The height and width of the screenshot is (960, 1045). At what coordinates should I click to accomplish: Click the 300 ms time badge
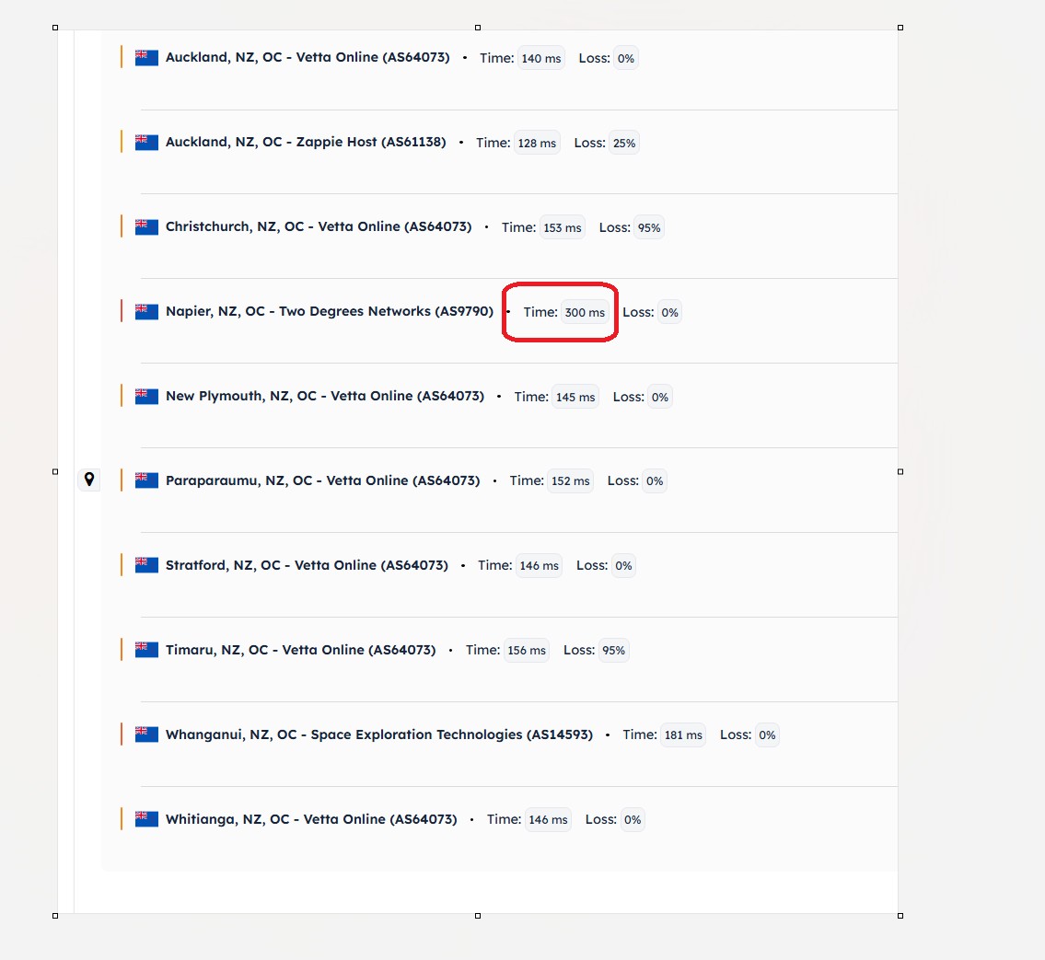585,313
